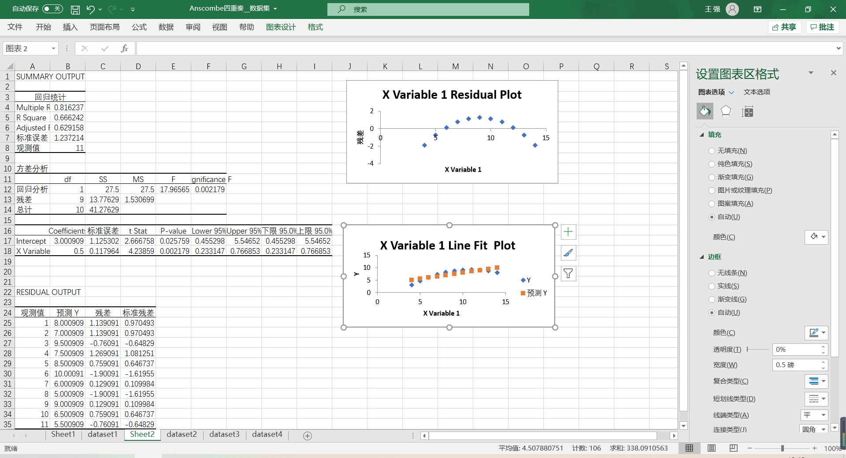The image size is (846, 458).
Task: Open the 图表选项 dropdown arrow
Action: (731, 92)
